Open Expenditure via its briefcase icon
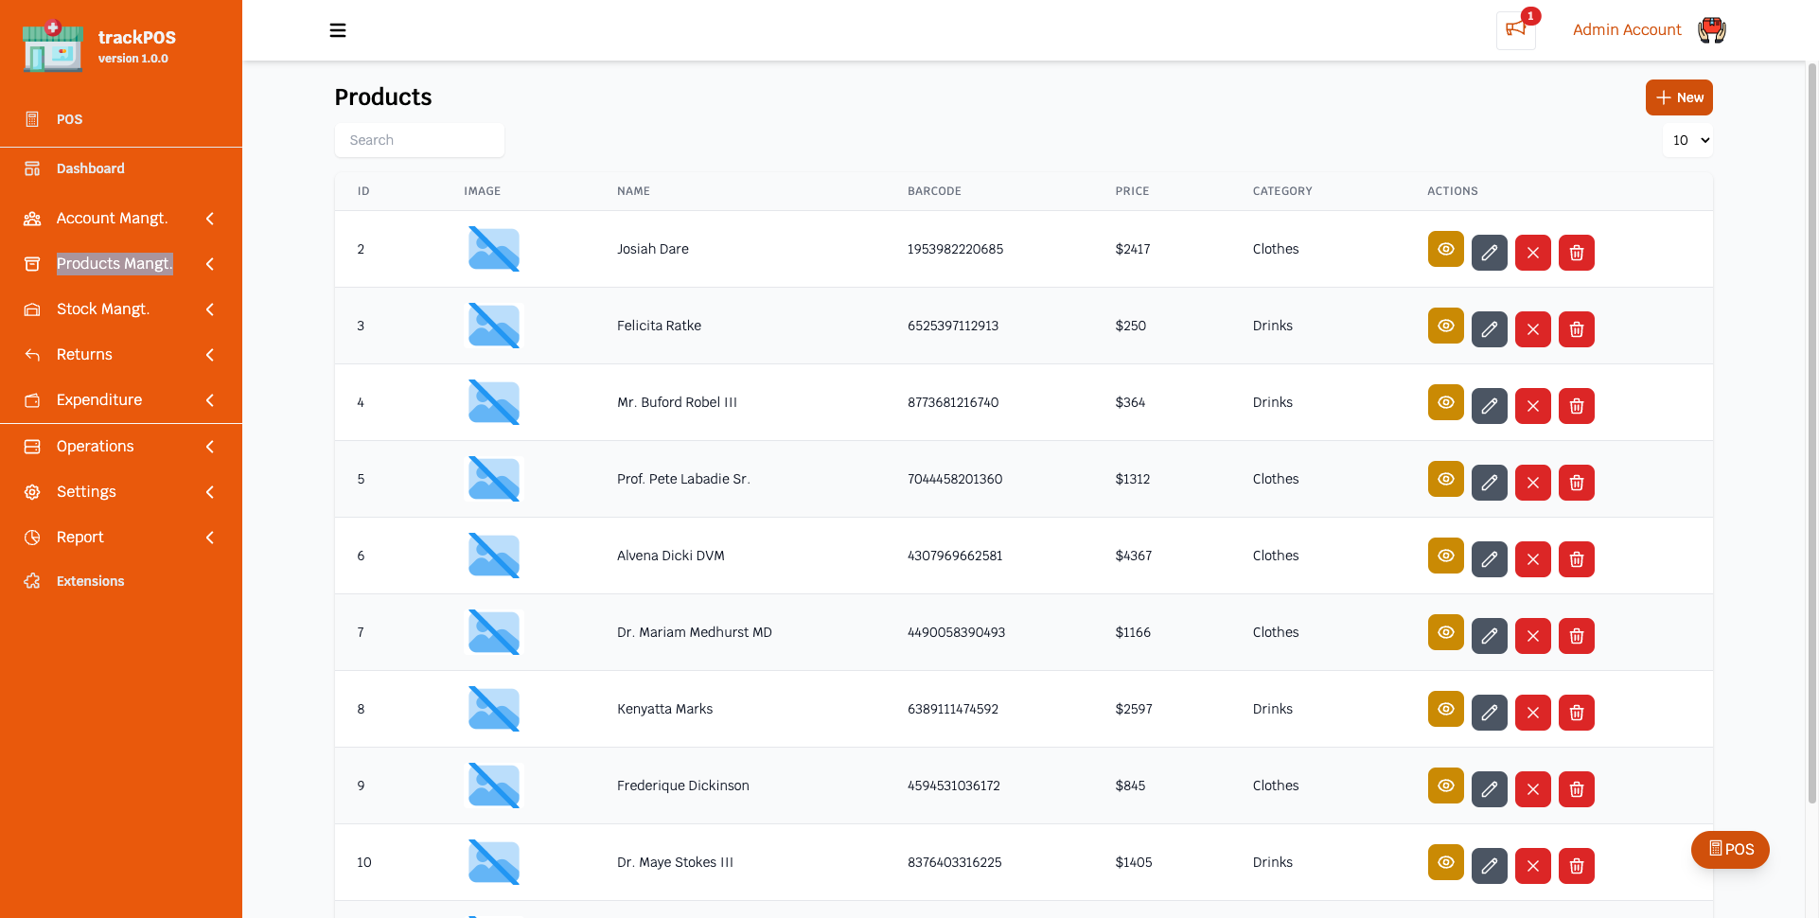Viewport: 1819px width, 918px height. 32,399
